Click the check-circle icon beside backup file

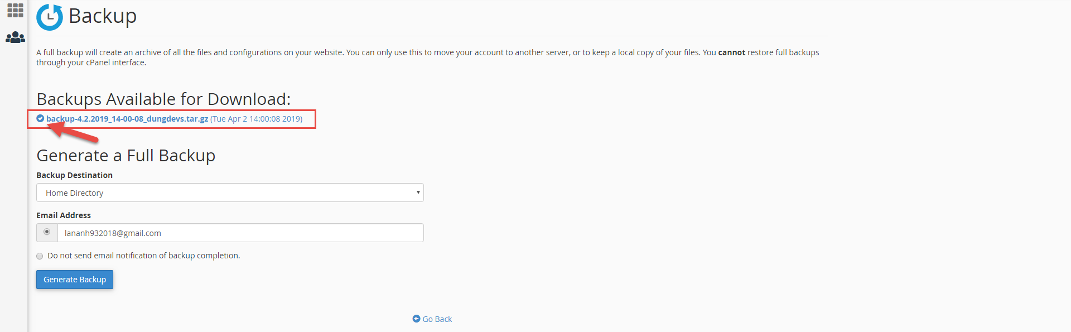[40, 118]
